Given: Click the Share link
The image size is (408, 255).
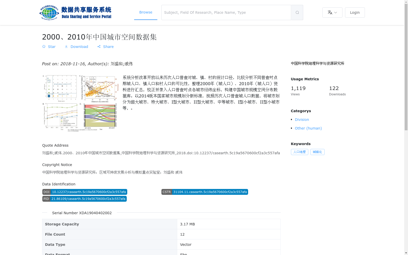Looking at the screenshot, I should click(106, 47).
